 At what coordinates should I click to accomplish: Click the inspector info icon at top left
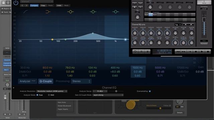(8, 2)
